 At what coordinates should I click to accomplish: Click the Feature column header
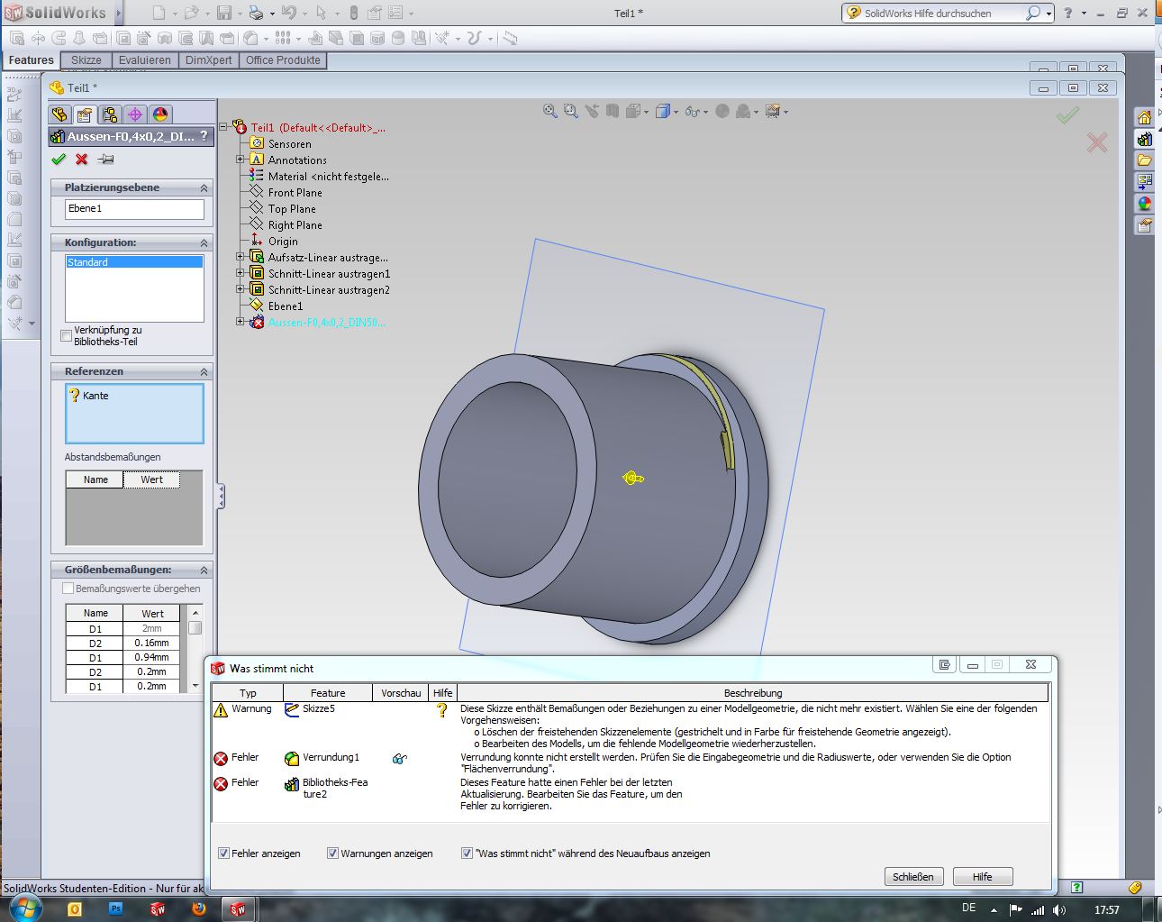[328, 693]
